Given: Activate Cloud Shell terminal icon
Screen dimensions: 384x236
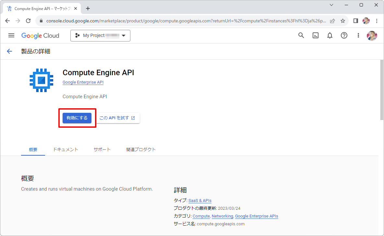Looking at the screenshot, I should point(316,36).
